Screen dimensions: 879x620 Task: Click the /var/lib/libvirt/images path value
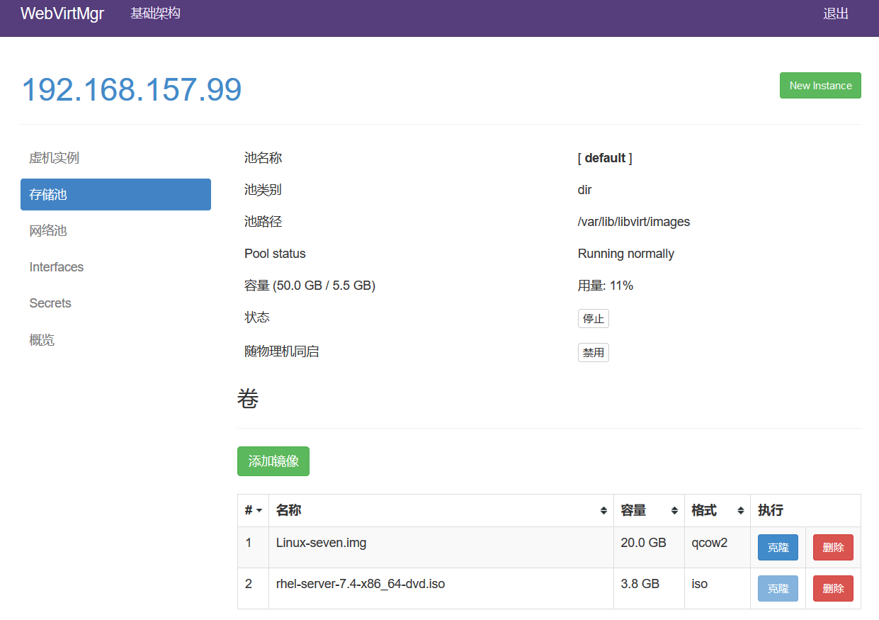(634, 222)
